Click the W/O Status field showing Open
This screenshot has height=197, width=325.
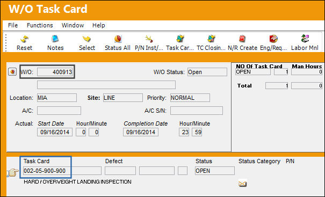tap(207, 72)
